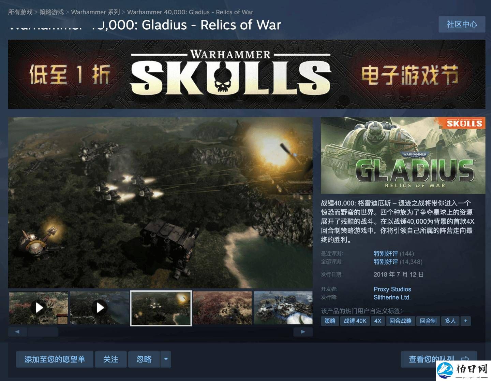The width and height of the screenshot is (491, 381).
Task: Open the ignore options dropdown arrow
Action: coord(166,359)
